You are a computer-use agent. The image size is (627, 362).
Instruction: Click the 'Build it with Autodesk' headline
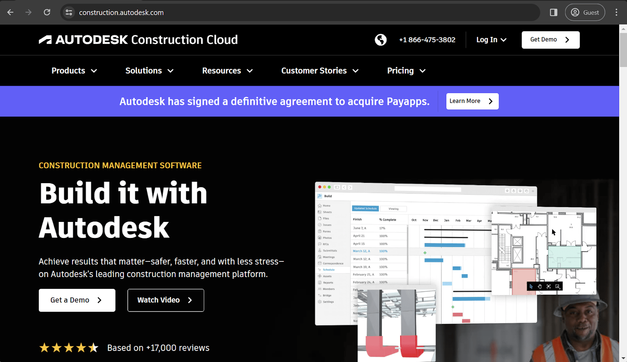click(x=123, y=210)
